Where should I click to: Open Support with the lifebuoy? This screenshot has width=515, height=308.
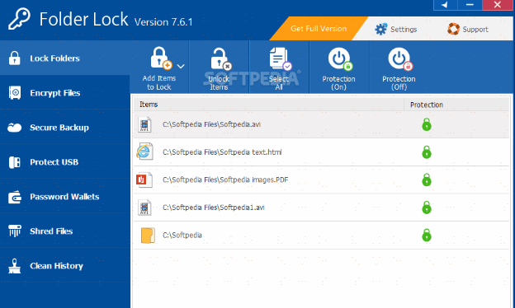point(468,29)
